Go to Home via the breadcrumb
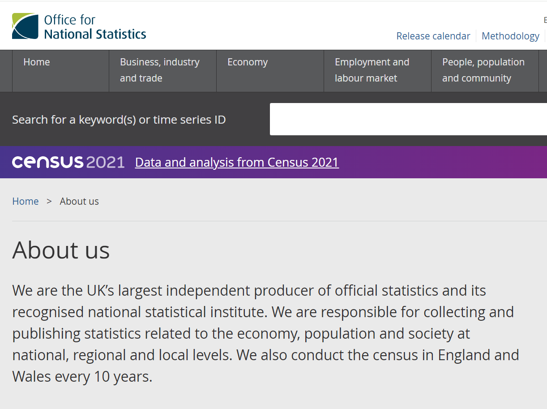This screenshot has height=409, width=547. pyautogui.click(x=26, y=201)
